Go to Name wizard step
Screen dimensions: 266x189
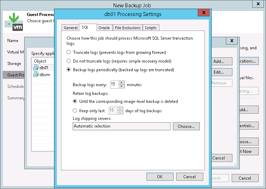(13, 41)
